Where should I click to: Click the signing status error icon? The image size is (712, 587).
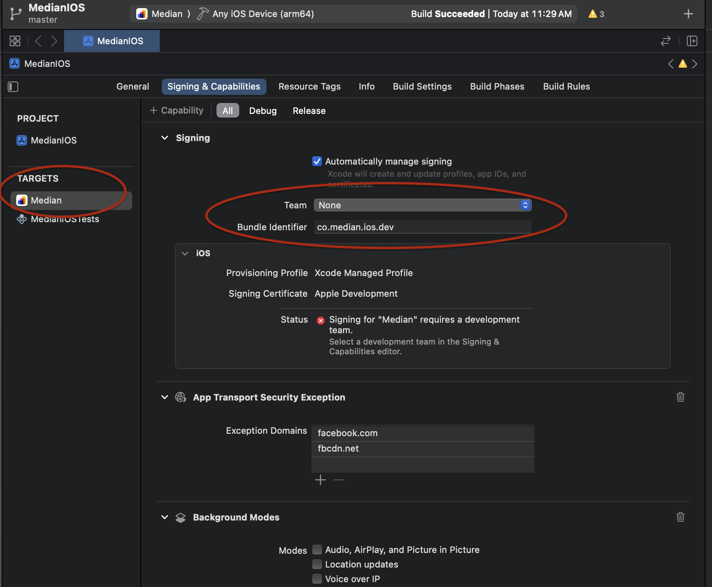pyautogui.click(x=321, y=321)
